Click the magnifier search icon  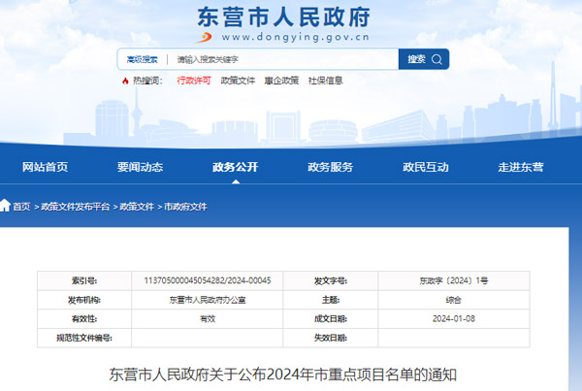coord(436,59)
